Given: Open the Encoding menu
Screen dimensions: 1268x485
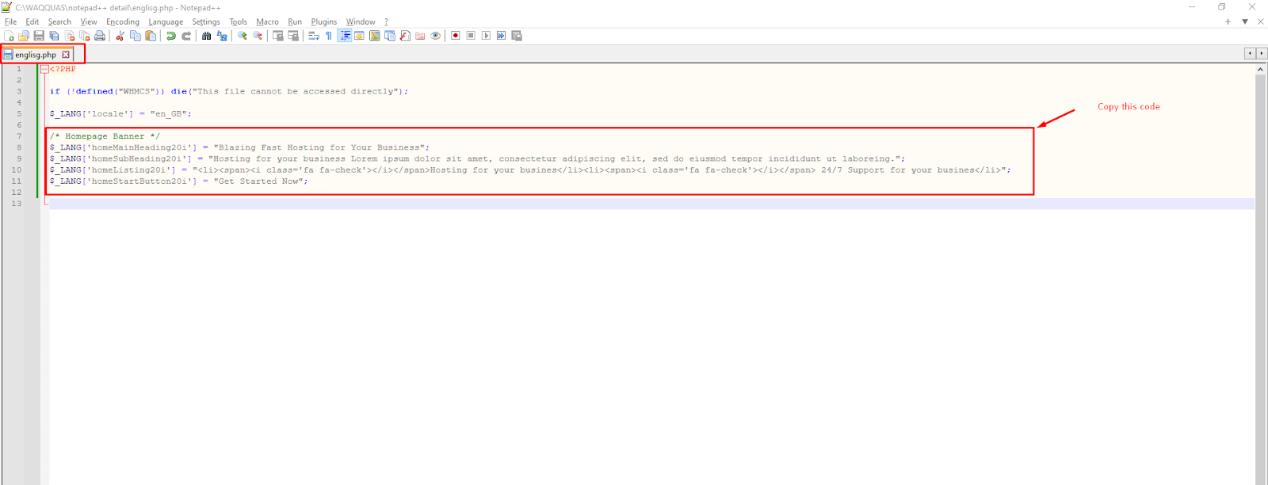Looking at the screenshot, I should (x=122, y=21).
